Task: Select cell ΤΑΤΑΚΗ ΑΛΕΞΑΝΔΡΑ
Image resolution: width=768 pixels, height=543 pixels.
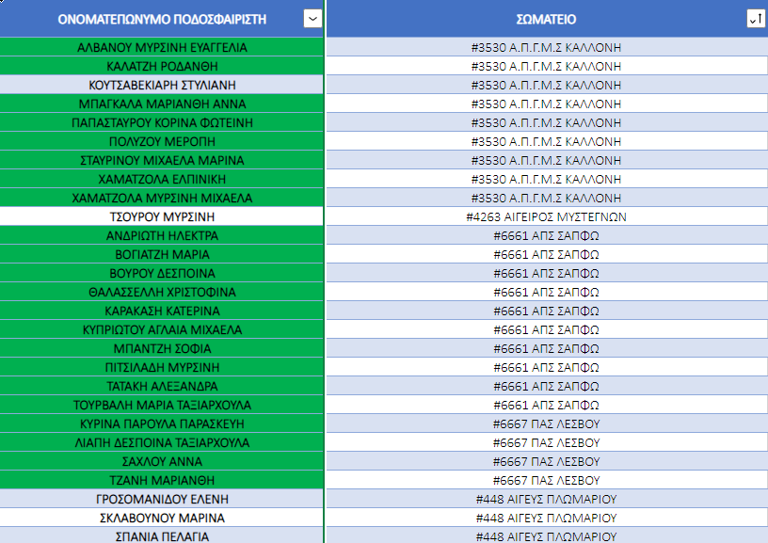Action: [162, 387]
